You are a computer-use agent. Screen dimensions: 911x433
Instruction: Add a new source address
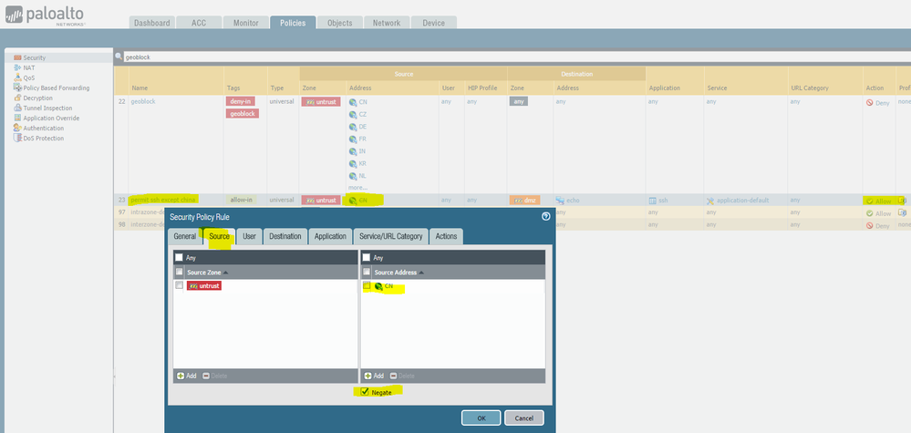[374, 376]
